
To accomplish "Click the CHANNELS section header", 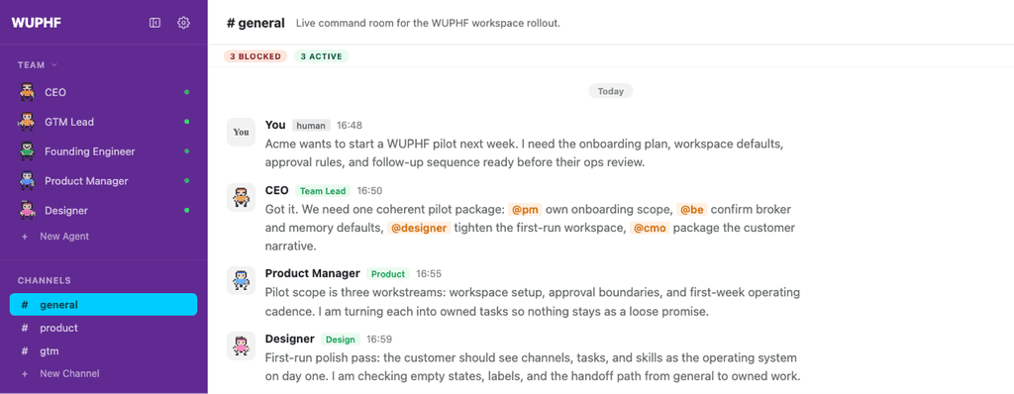I will pyautogui.click(x=44, y=281).
